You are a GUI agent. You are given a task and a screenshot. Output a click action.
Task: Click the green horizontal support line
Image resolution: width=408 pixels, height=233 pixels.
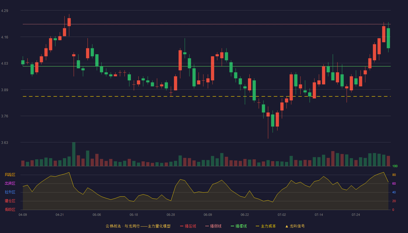coord(207,66)
